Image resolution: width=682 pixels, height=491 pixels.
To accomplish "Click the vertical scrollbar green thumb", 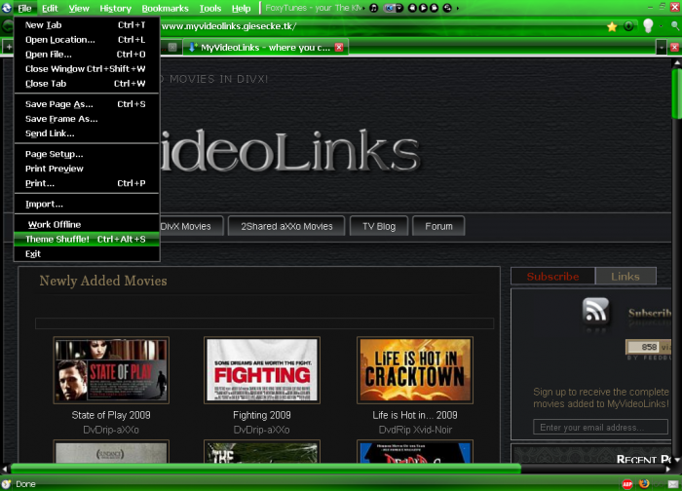I will click(x=676, y=94).
